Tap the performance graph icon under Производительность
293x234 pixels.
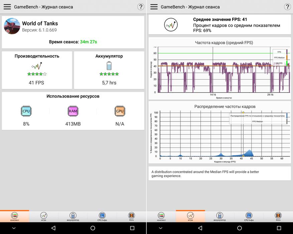coord(36,66)
